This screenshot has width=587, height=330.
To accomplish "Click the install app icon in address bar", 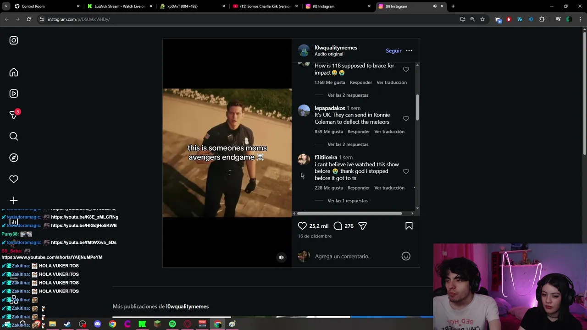I will [x=463, y=19].
